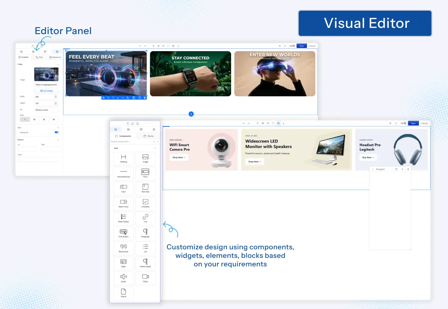Switch to the Style tab
The image size is (448, 309).
tap(39, 57)
